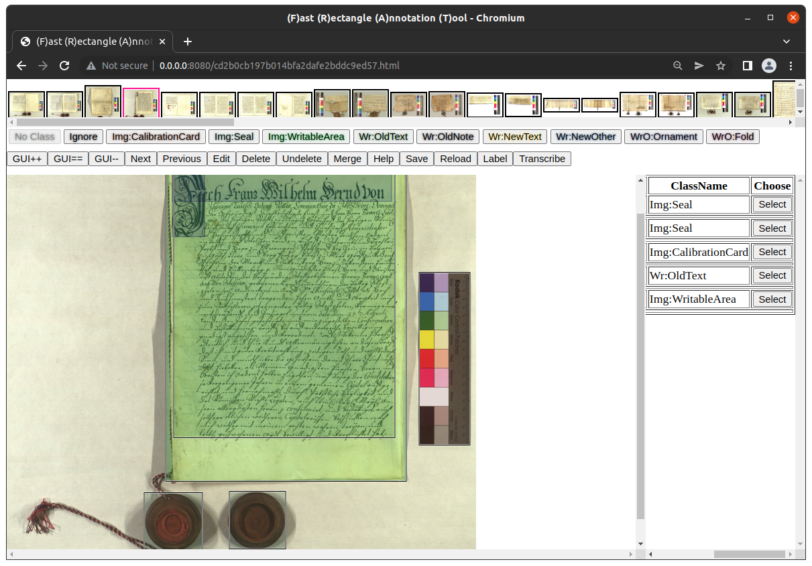The width and height of the screenshot is (812, 566).
Task: Open a new browser tab
Action: click(188, 42)
